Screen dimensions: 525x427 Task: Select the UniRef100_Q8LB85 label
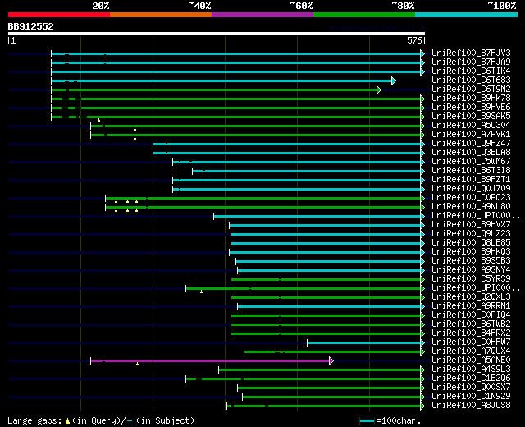tap(471, 243)
